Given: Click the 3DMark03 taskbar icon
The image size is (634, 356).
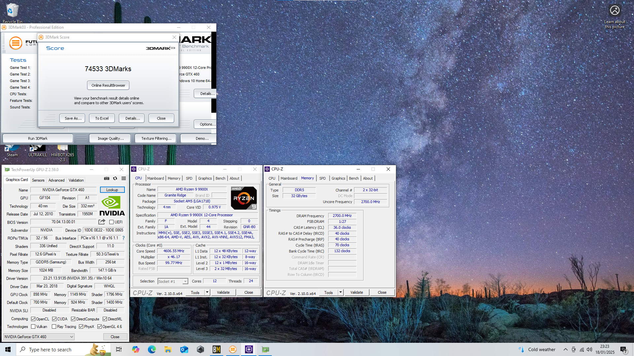Looking at the screenshot, I should 232,349.
